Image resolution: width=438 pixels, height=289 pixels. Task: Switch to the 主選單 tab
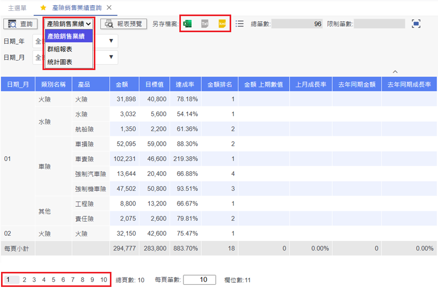coord(18,8)
